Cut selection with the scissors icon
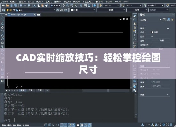The height and width of the screenshot is (127, 176). (34, 5)
